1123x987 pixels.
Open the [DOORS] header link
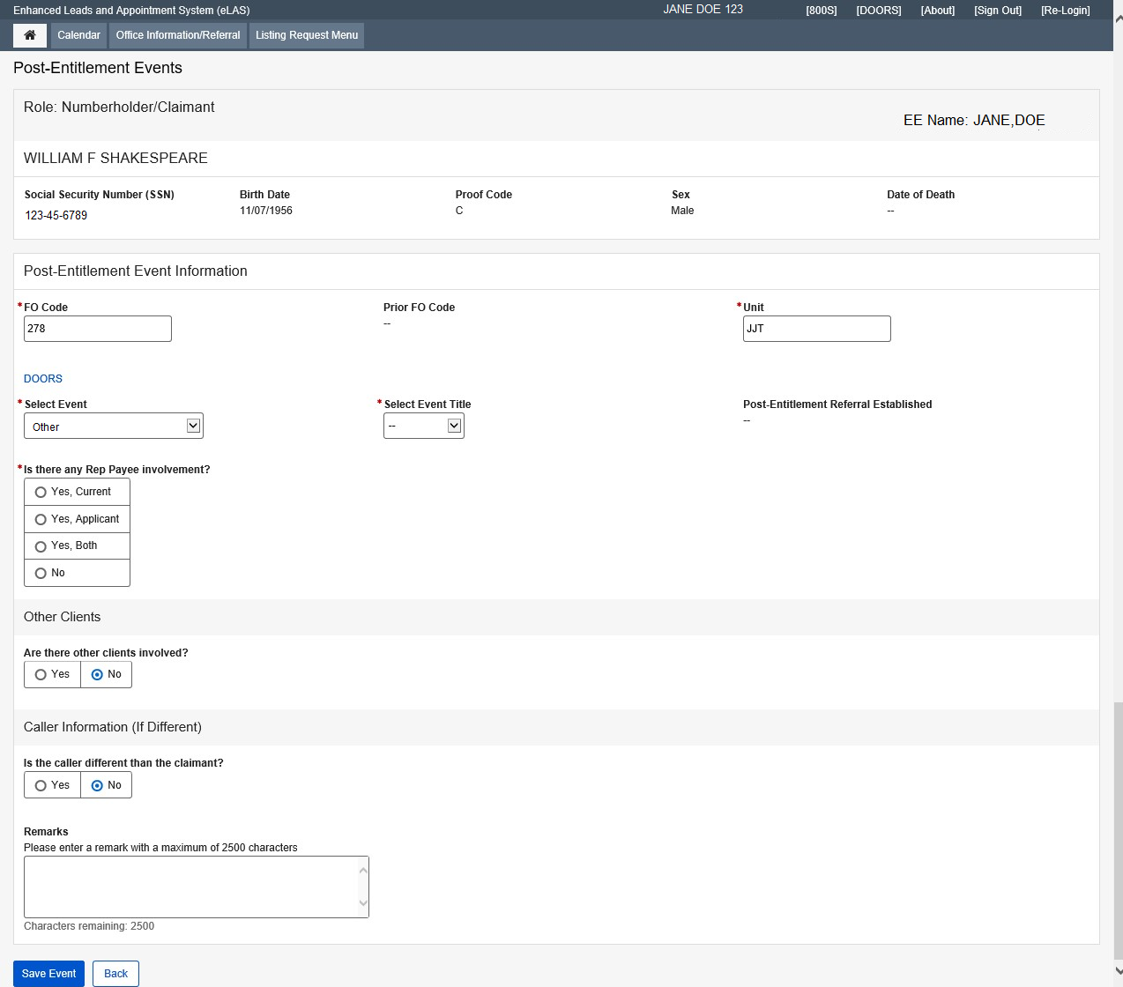(x=878, y=11)
